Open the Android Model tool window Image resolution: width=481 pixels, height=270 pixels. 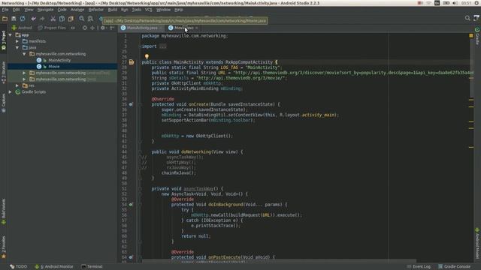477,243
